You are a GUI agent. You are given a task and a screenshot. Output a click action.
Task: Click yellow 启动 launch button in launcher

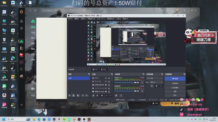(x=175, y=104)
